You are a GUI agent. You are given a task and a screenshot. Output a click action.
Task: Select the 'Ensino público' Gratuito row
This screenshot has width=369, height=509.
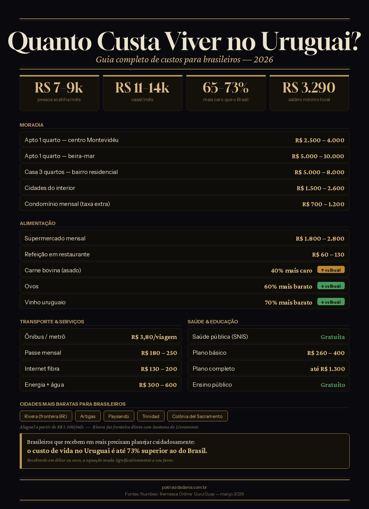(268, 384)
